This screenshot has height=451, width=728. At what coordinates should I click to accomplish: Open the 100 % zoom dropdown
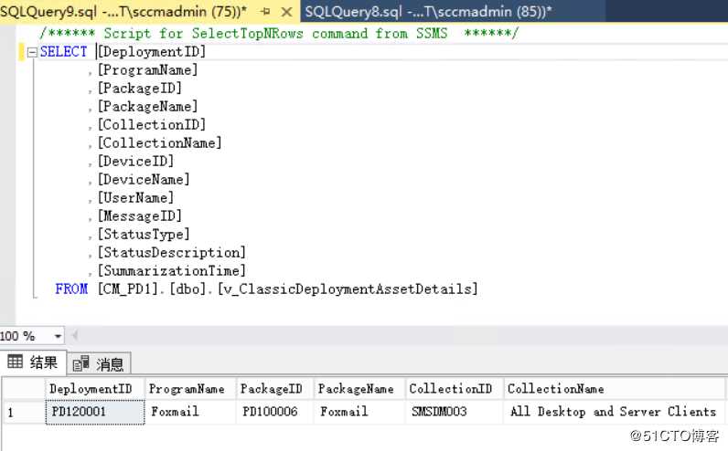(58, 336)
